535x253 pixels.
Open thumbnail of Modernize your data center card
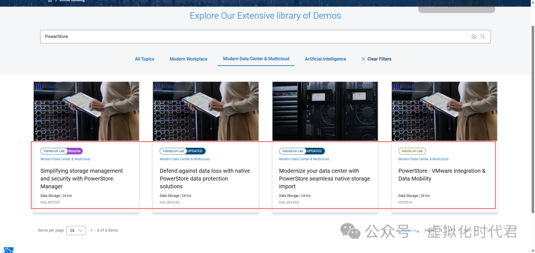pos(325,111)
